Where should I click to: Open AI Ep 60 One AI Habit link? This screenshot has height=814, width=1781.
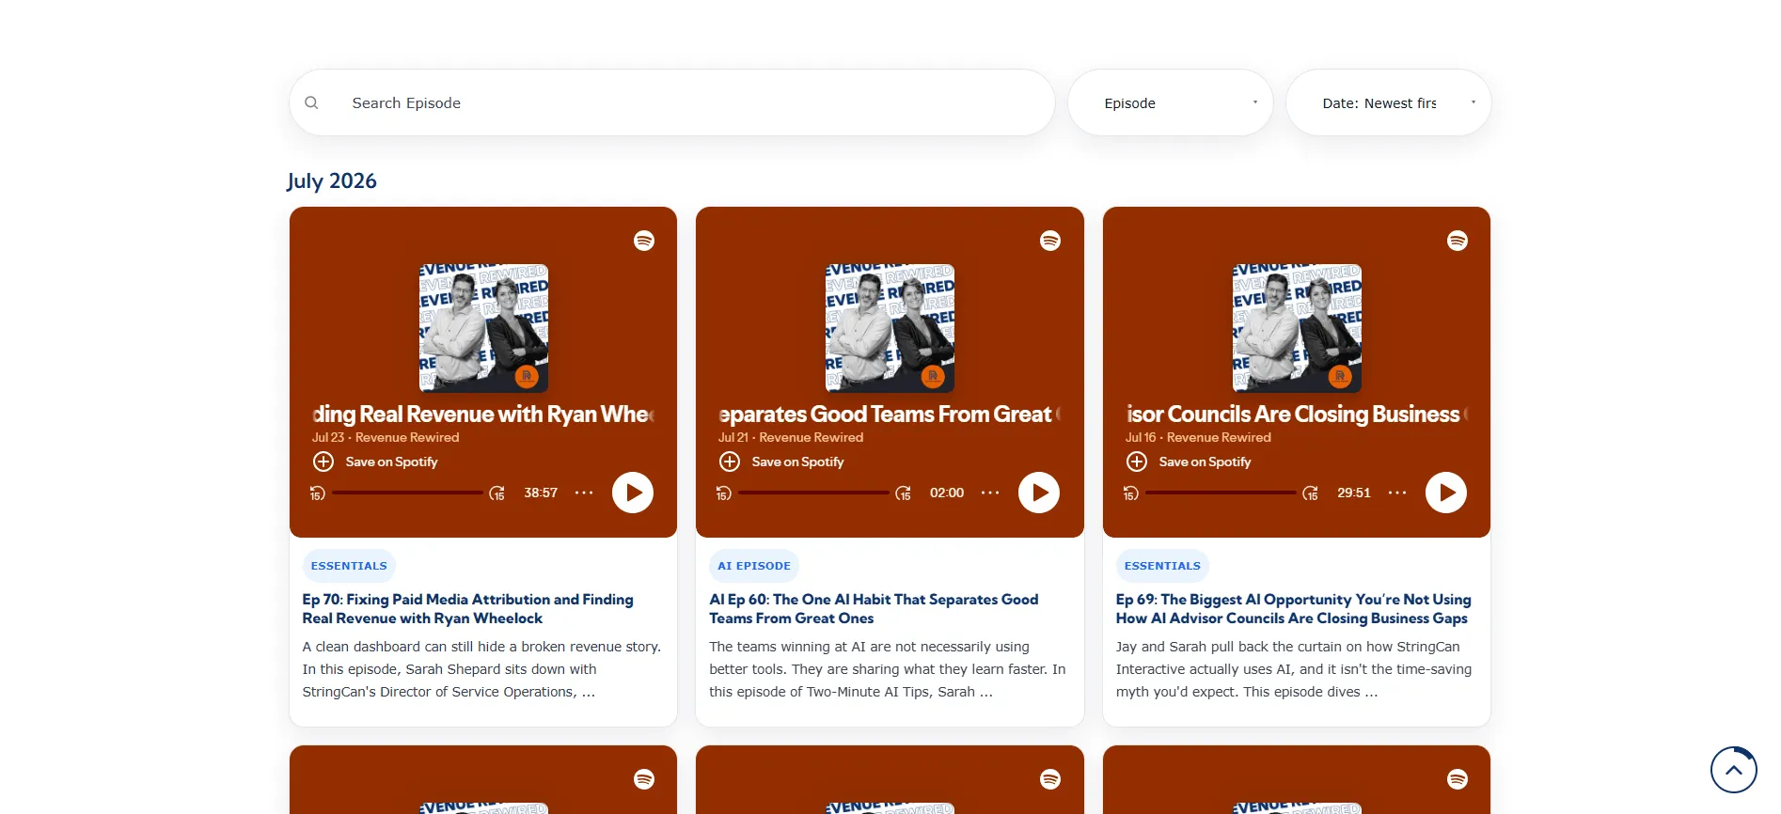(x=874, y=608)
